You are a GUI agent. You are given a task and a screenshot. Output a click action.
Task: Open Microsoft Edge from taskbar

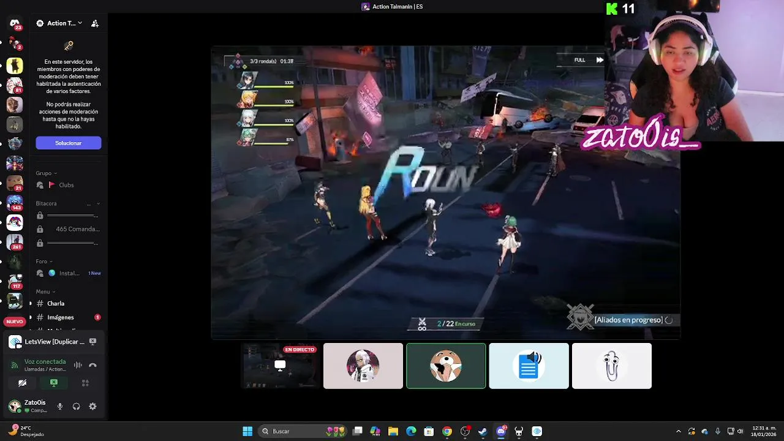tap(411, 431)
